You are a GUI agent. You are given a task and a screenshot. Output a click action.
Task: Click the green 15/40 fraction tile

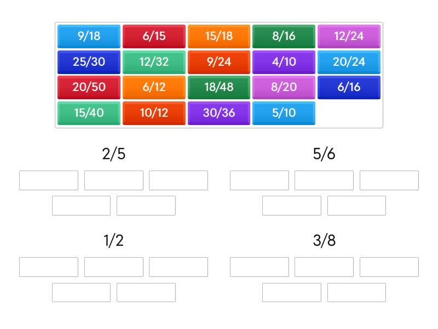tap(89, 112)
